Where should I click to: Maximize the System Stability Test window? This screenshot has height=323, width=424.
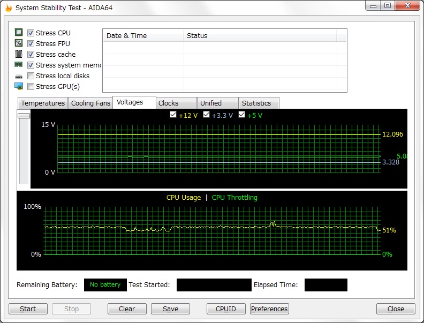click(x=388, y=6)
